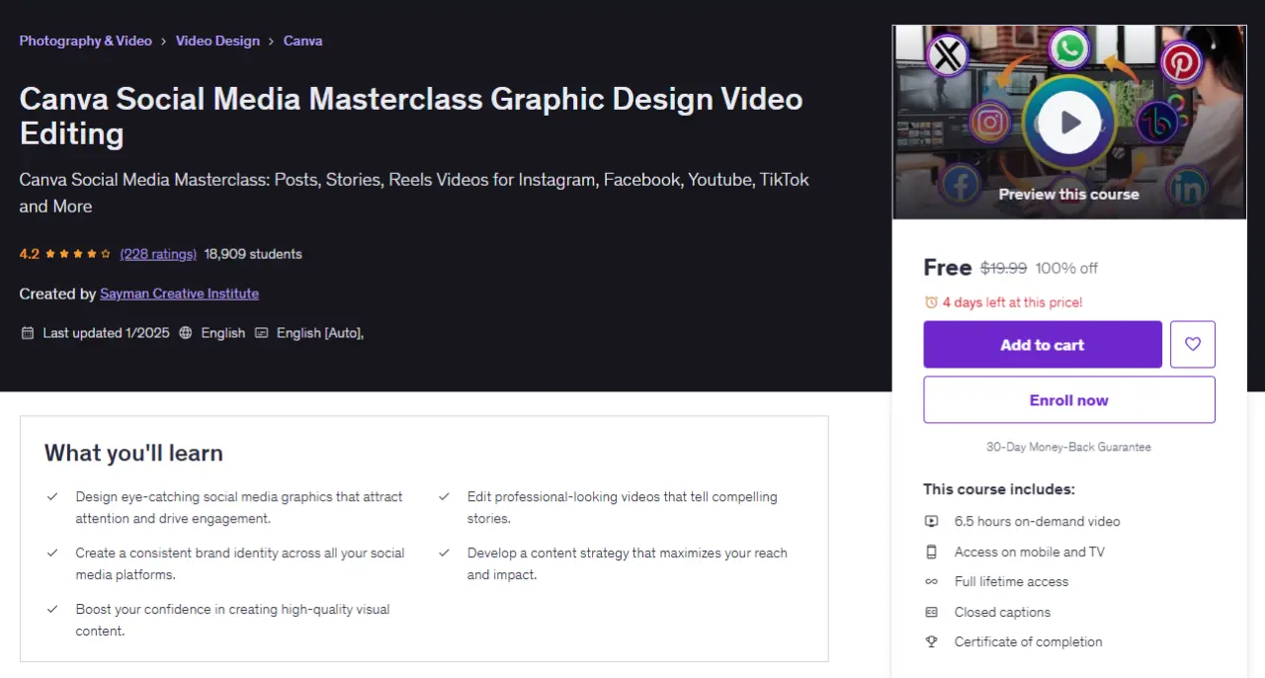Open Photography & Video breadcrumb
The width and height of the screenshot is (1265, 678).
86,41
